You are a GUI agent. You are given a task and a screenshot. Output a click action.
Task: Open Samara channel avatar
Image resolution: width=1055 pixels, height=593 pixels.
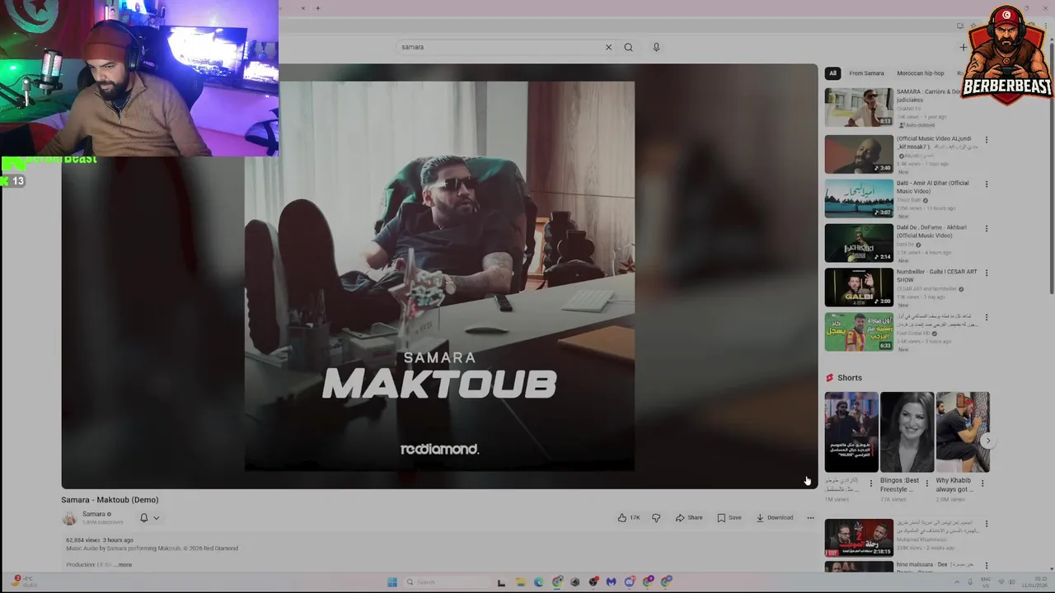pos(69,517)
